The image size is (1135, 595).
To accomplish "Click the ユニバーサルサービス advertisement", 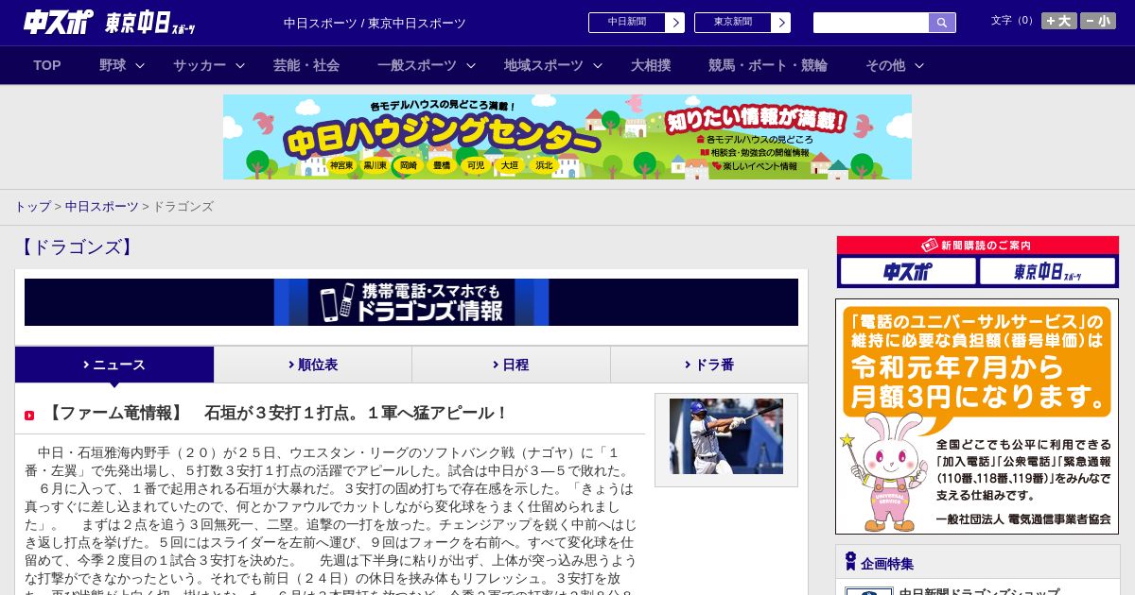I will pyautogui.click(x=977, y=416).
